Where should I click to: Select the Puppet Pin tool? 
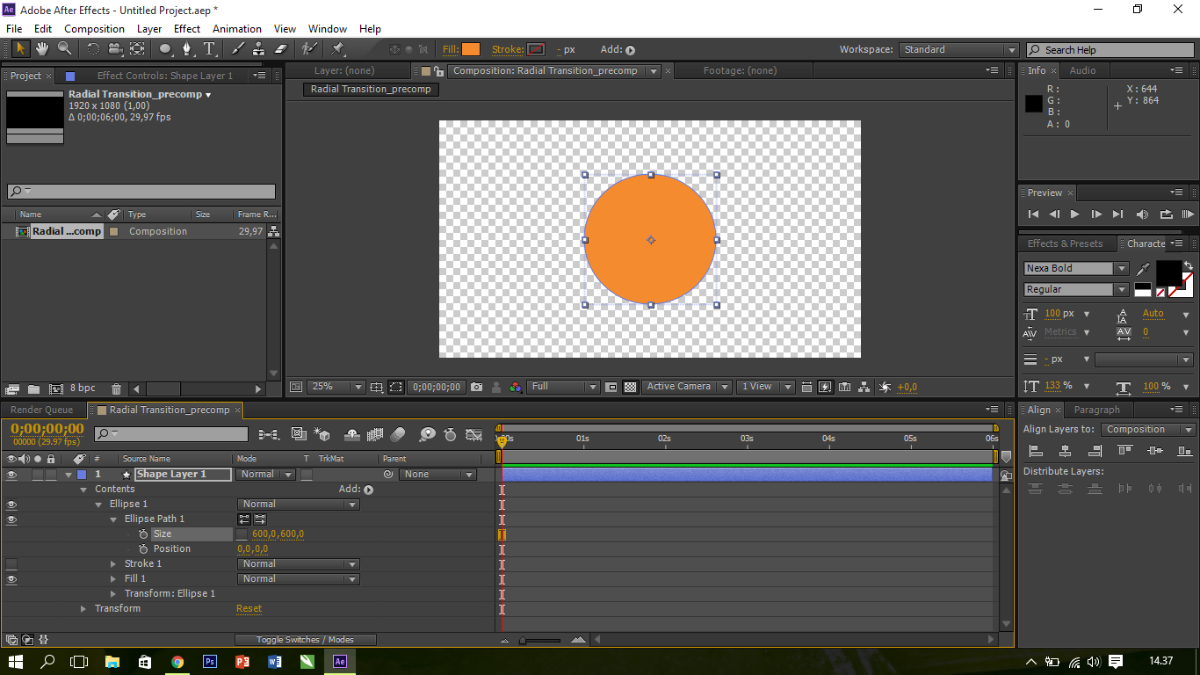click(339, 49)
